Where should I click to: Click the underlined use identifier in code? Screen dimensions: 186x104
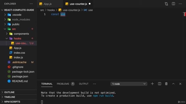tap(63, 14)
